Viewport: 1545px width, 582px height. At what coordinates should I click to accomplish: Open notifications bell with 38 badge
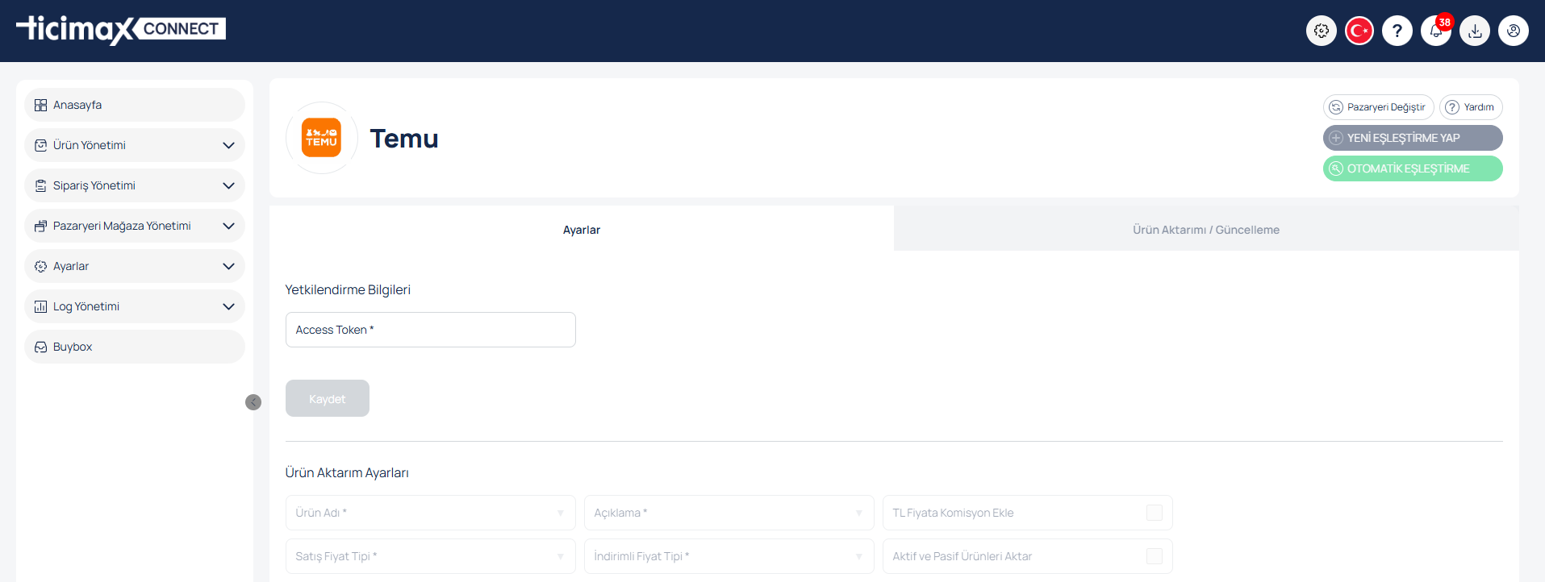click(x=1435, y=31)
